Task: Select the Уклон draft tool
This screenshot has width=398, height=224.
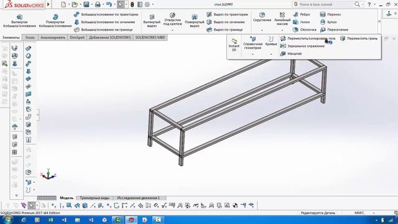Action: (301, 22)
